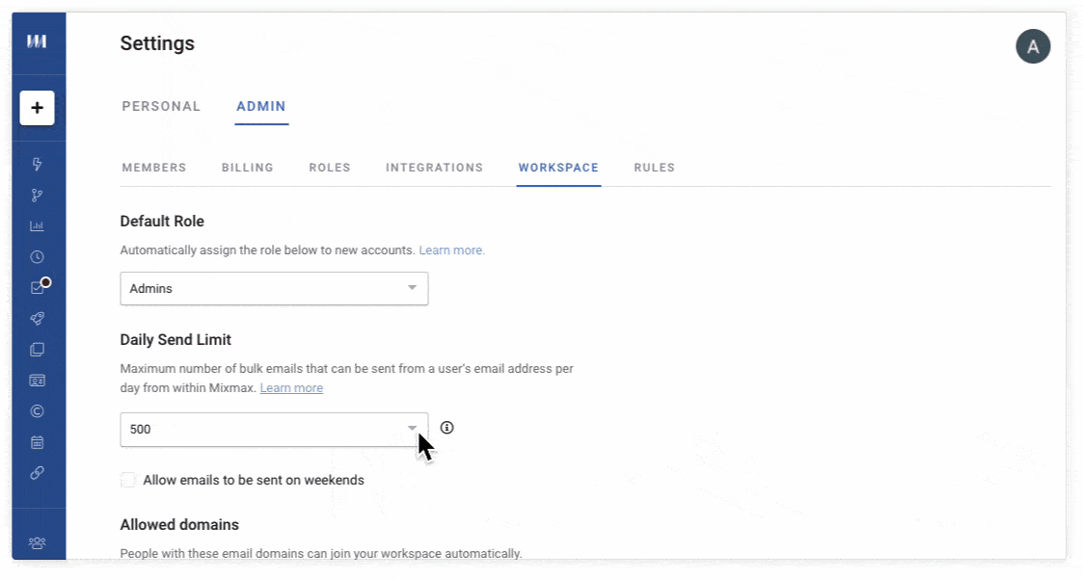The image size is (1083, 579).
Task: Click the info icon beside send limit
Action: pyautogui.click(x=447, y=428)
